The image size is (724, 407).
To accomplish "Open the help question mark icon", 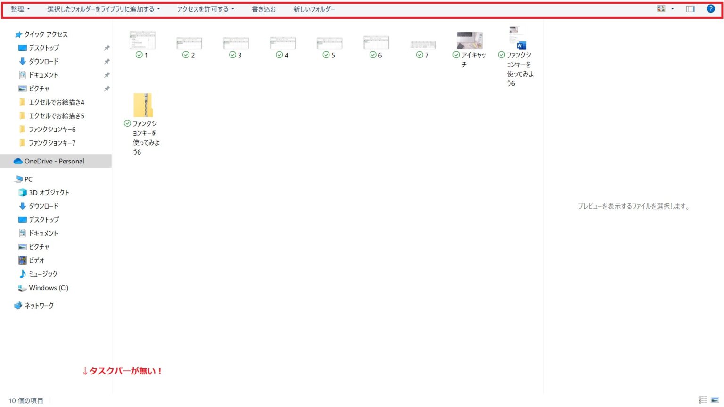I will [x=710, y=9].
